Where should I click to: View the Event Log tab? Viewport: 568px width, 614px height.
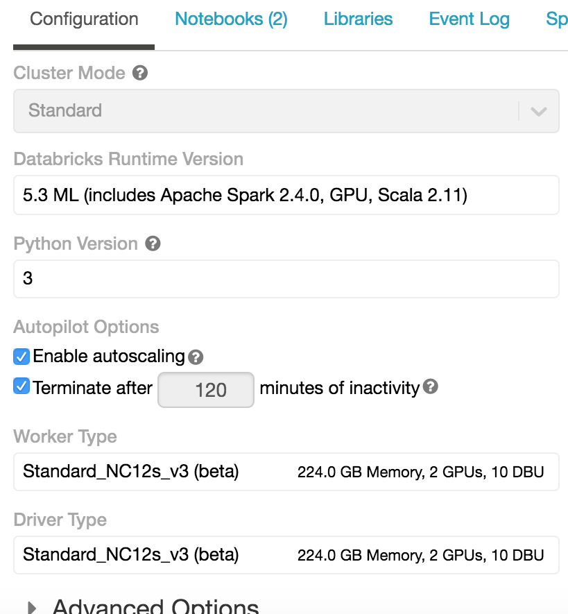[469, 19]
